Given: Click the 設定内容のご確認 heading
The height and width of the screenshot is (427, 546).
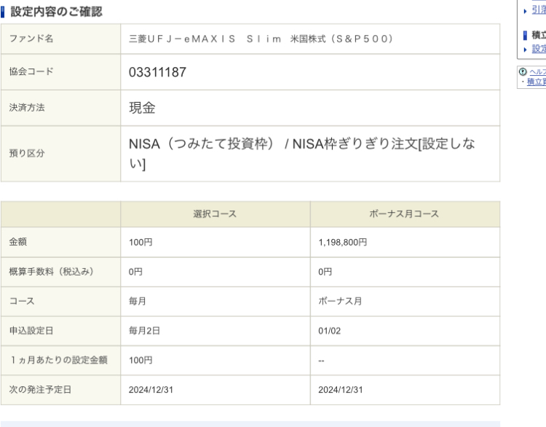Looking at the screenshot, I should (x=56, y=12).
